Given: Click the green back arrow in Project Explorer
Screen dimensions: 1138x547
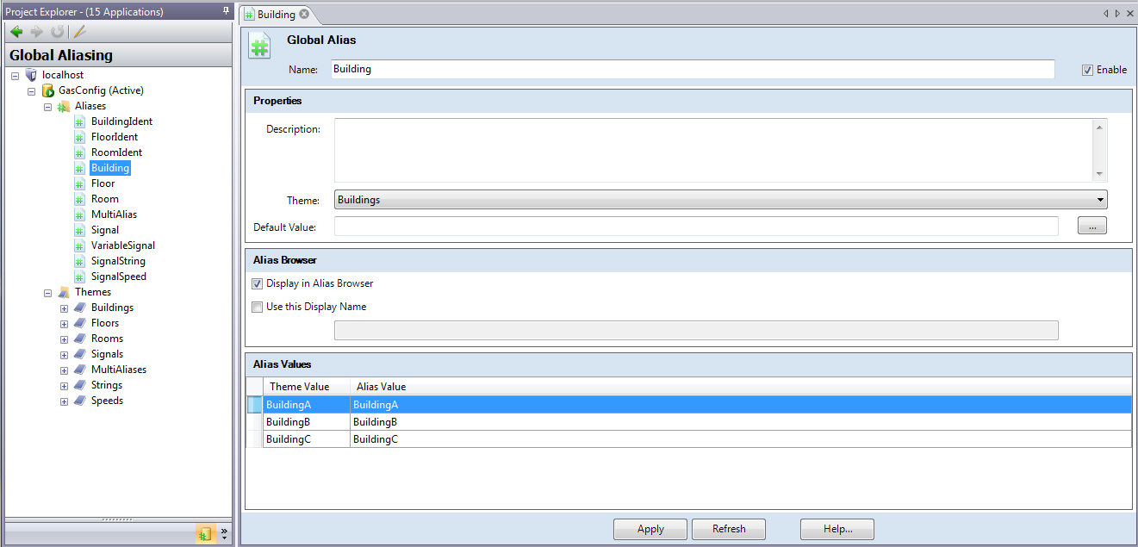Looking at the screenshot, I should pos(16,32).
